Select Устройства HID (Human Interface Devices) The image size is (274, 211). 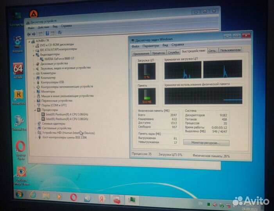[x=68, y=133]
